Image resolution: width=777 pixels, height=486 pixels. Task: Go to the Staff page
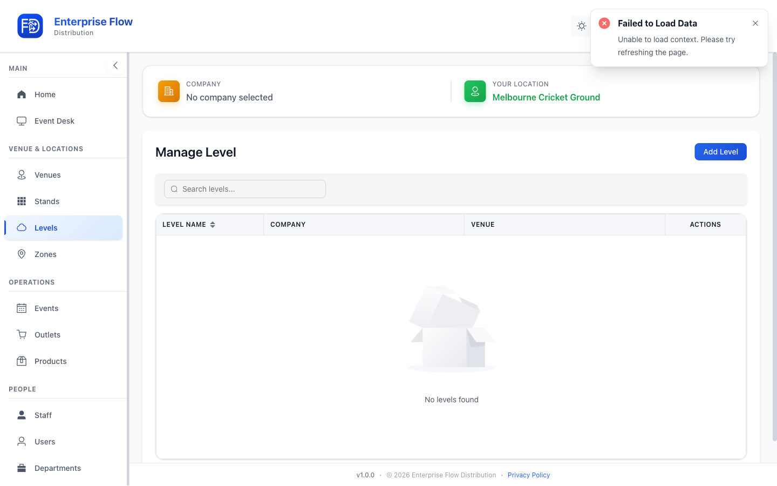click(64, 415)
